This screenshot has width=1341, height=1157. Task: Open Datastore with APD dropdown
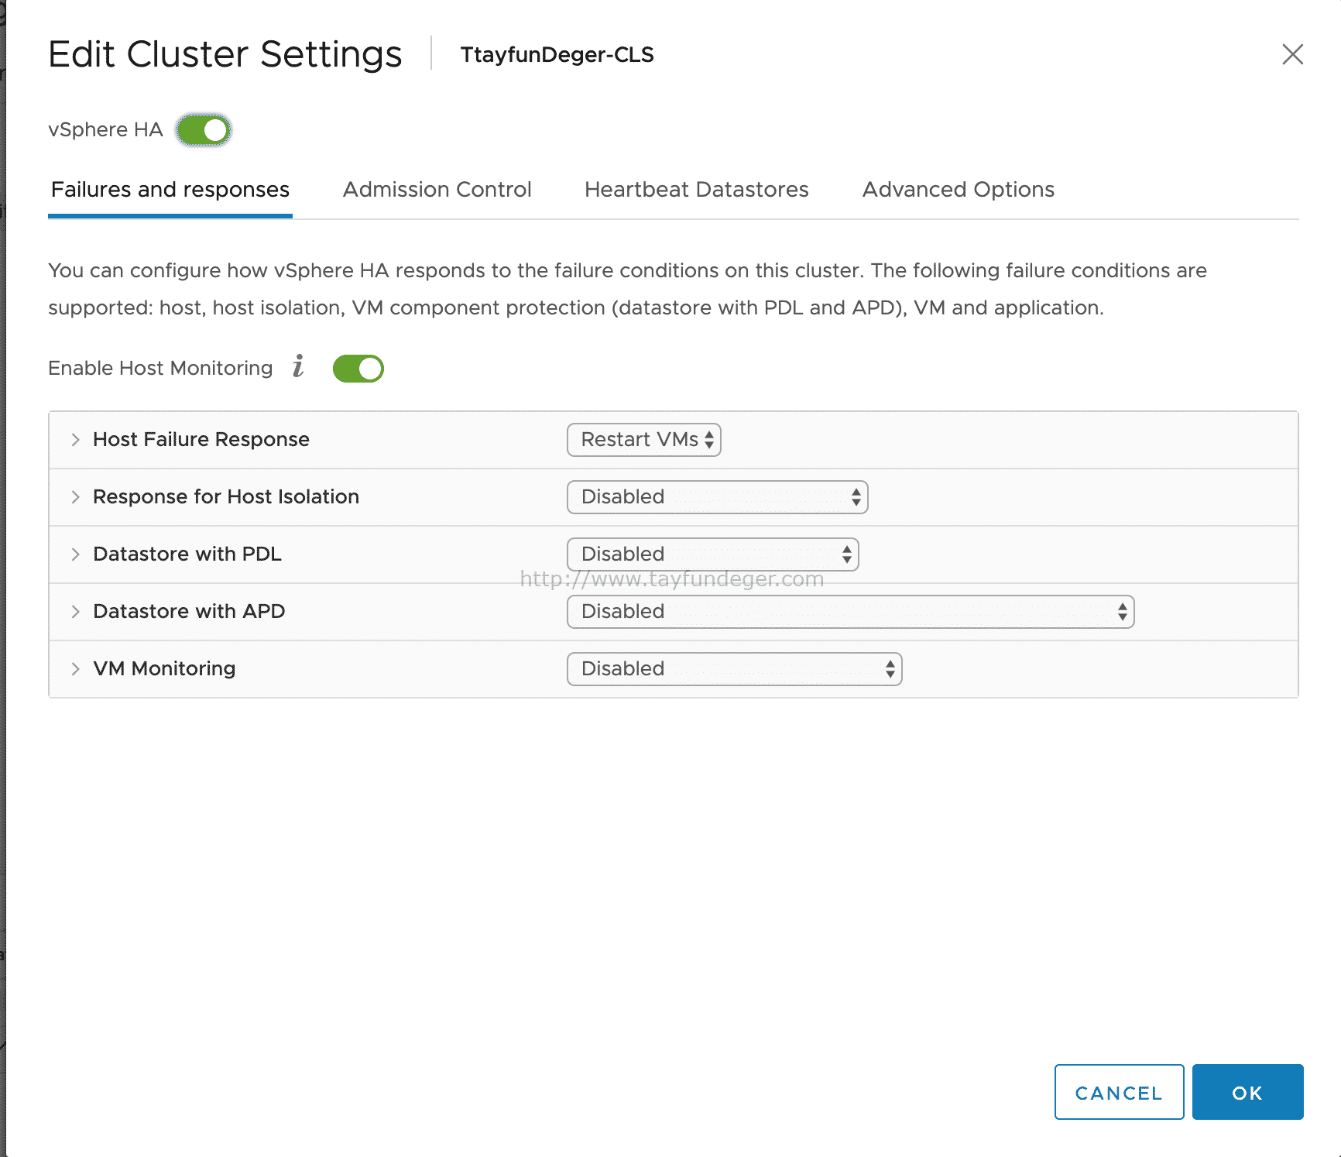coord(851,612)
